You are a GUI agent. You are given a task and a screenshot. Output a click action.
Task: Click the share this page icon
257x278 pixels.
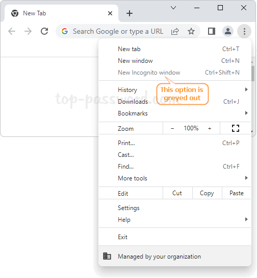pos(175,31)
